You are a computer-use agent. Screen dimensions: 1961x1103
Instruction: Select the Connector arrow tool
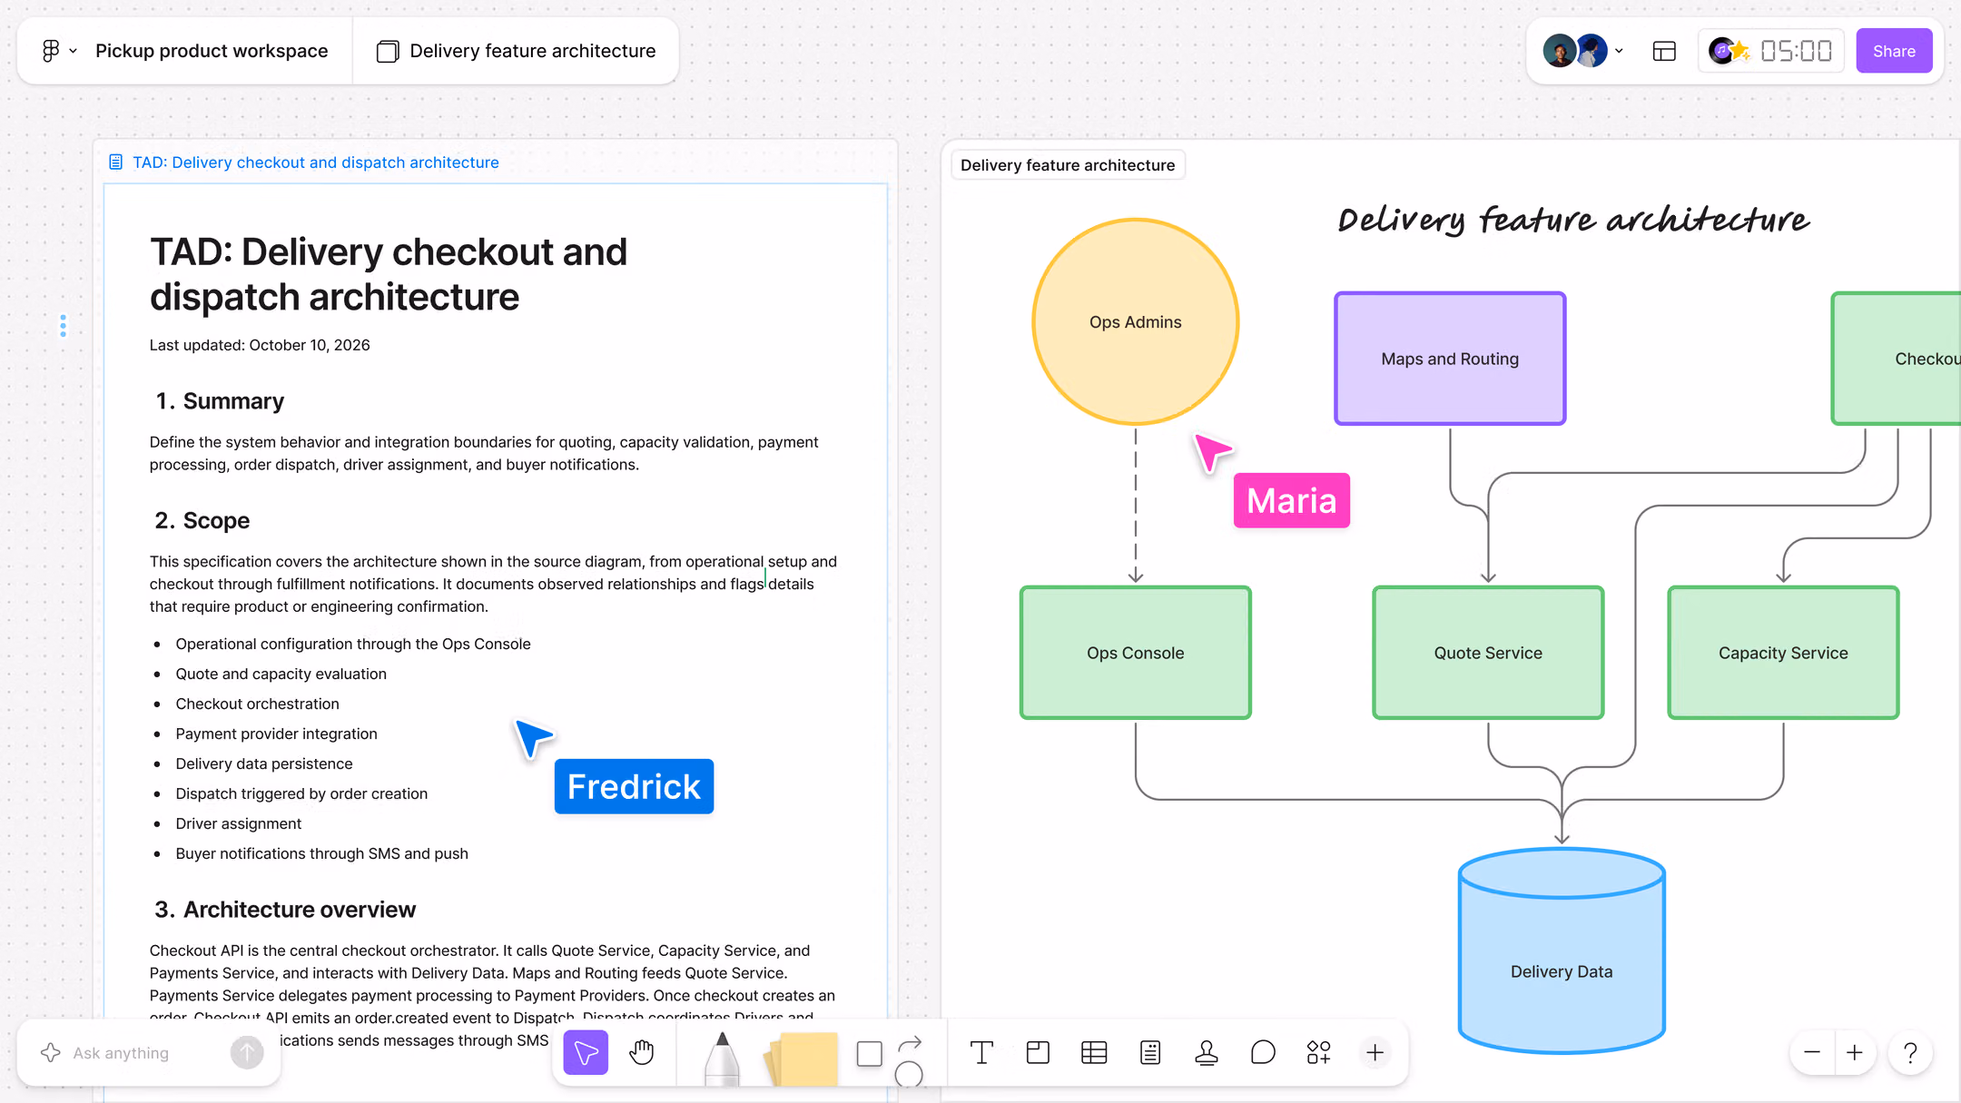910,1044
